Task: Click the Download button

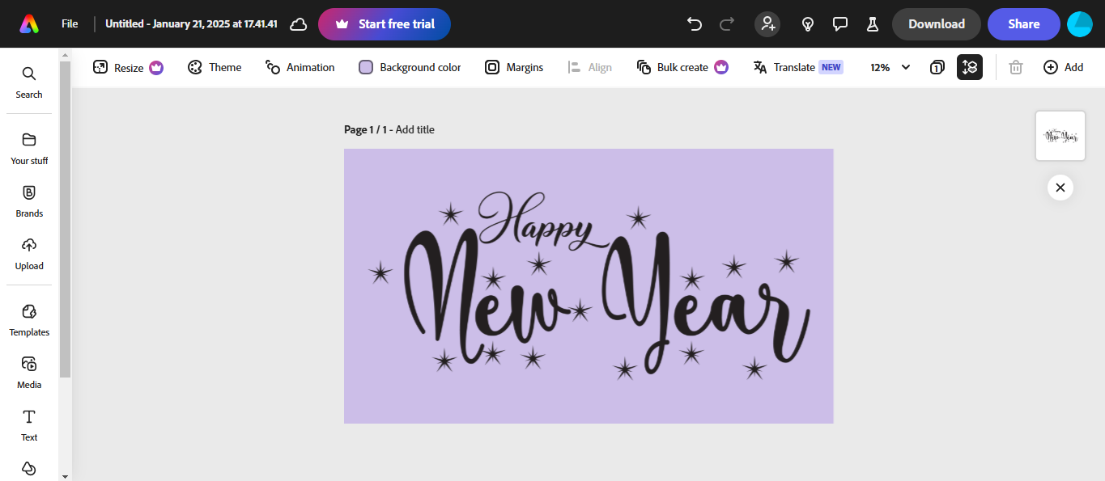Action: point(937,24)
